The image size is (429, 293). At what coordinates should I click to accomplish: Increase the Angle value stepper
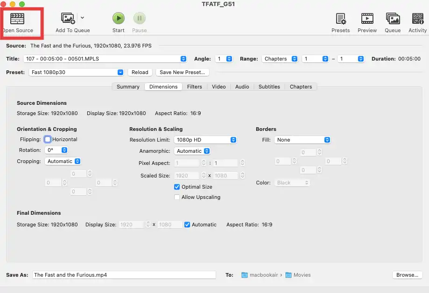228,57
